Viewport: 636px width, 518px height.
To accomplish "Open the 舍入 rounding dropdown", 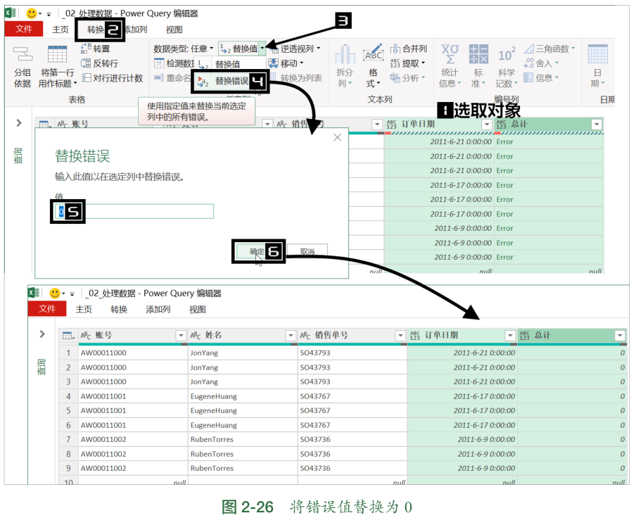I will point(541,63).
